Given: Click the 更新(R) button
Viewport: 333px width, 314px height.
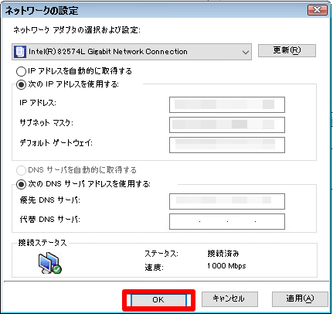Looking at the screenshot, I should click(287, 50).
